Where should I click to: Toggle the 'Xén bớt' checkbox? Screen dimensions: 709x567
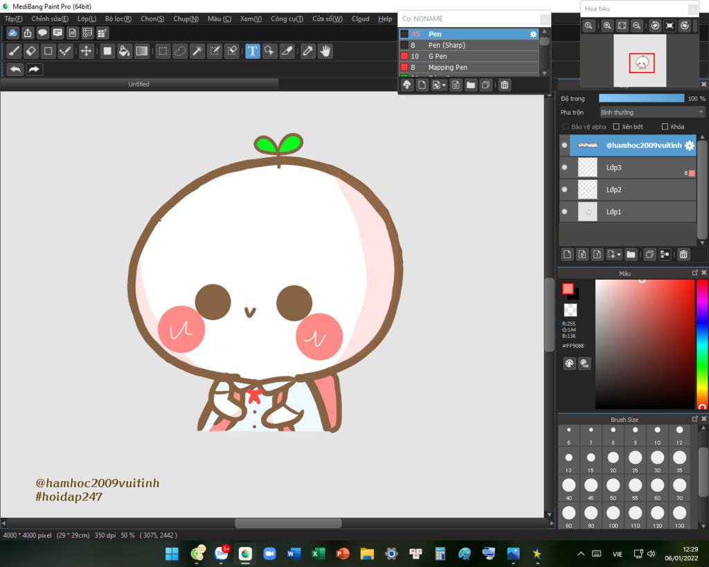pos(616,127)
